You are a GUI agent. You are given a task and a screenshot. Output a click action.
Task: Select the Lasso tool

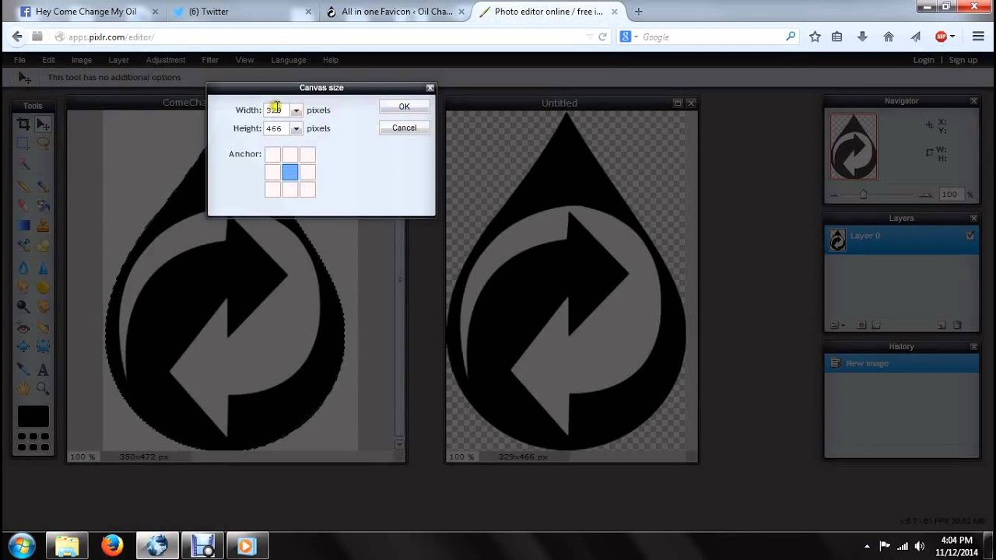pos(44,145)
